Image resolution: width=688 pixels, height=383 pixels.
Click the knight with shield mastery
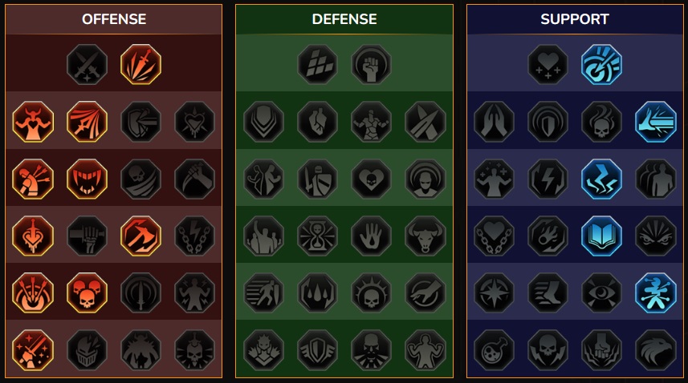point(317,179)
